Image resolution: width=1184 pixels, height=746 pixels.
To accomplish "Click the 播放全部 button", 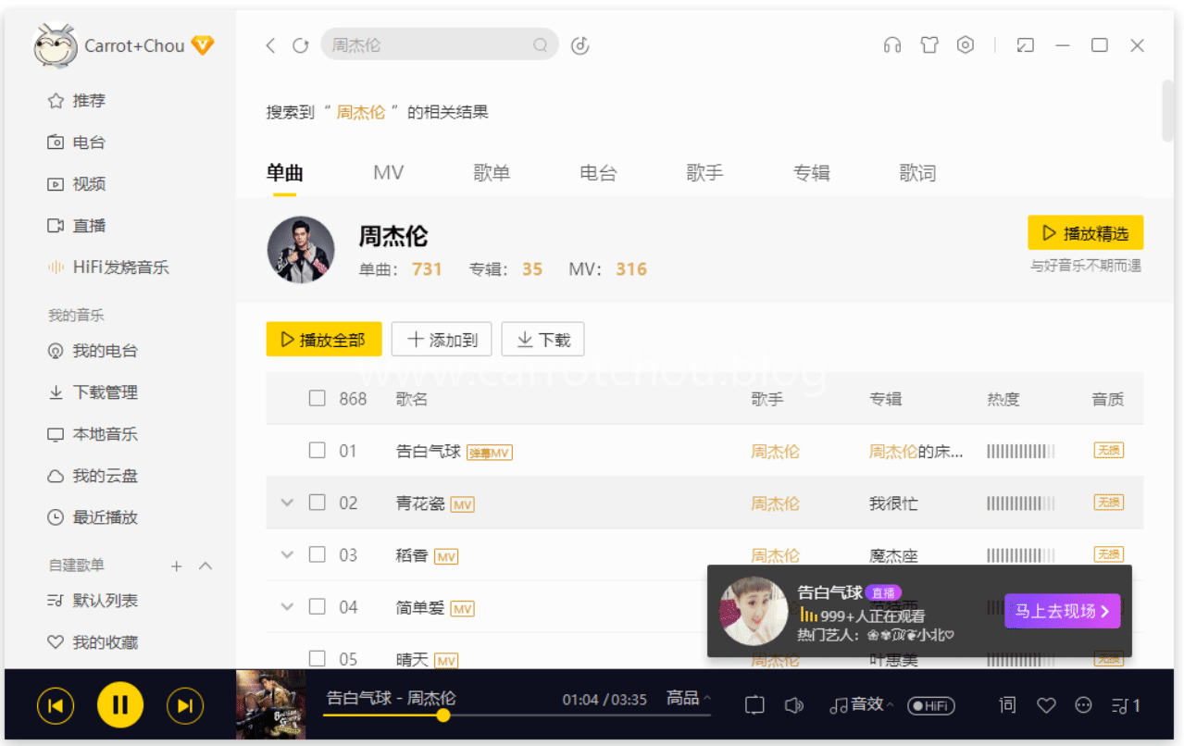I will (323, 339).
